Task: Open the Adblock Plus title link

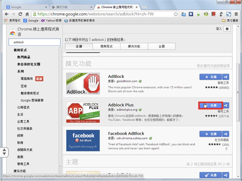Action: coord(121,105)
